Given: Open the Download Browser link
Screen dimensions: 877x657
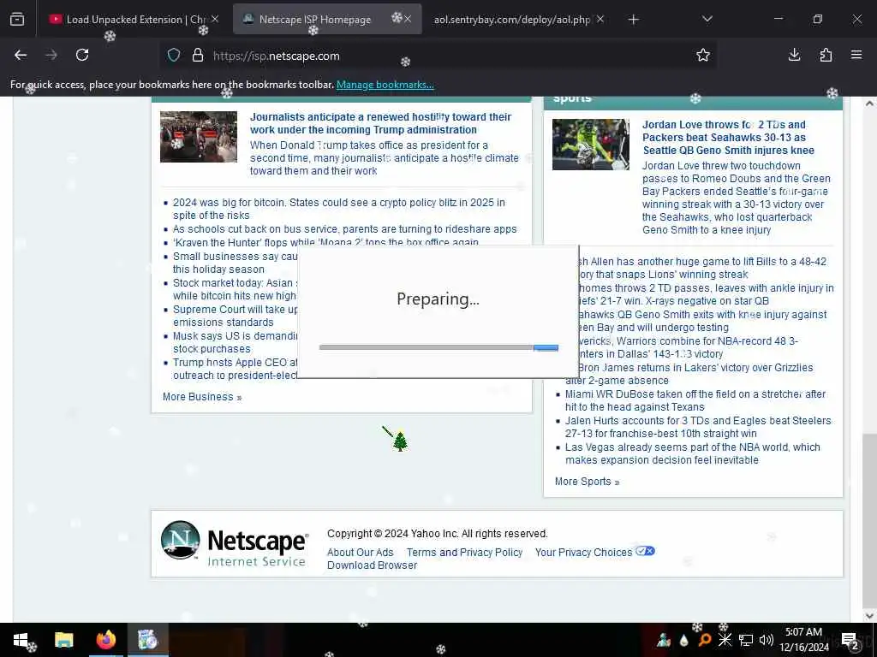Looking at the screenshot, I should pyautogui.click(x=372, y=565).
